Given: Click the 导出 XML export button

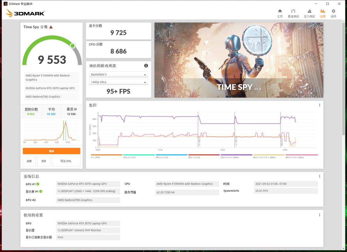Looking at the screenshot, I should [66, 161].
